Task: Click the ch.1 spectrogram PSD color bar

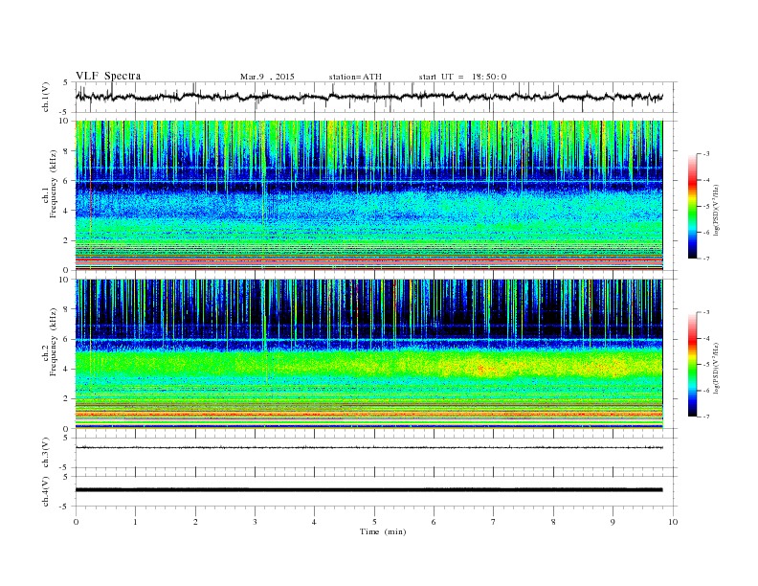Action: [692, 206]
